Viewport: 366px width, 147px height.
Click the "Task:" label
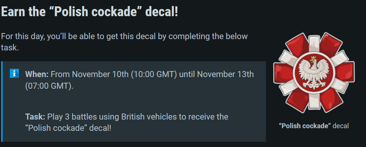35,117
